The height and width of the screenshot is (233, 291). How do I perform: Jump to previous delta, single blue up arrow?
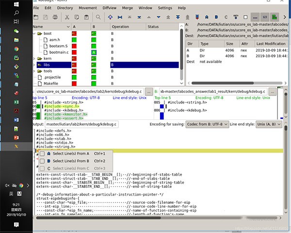149,17
